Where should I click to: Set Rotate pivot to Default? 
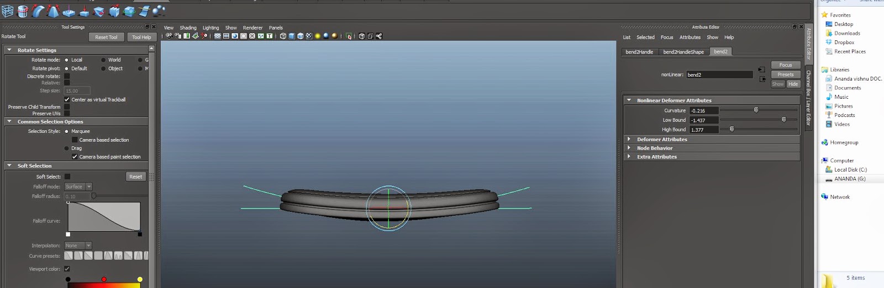[67, 68]
